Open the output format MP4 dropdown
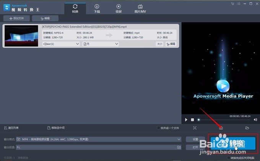Screen dimensions: 260x161 click(x=99, y=139)
